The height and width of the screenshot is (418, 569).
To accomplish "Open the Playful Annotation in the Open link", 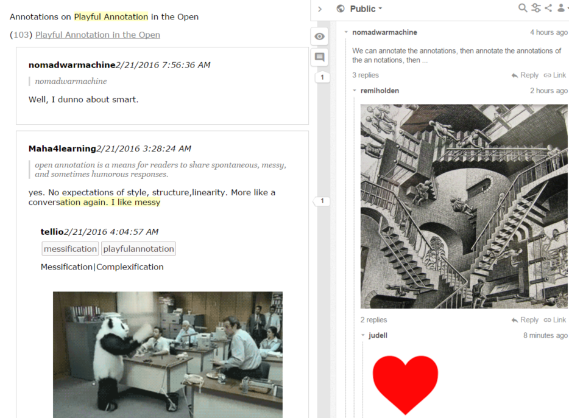I will pyautogui.click(x=97, y=35).
